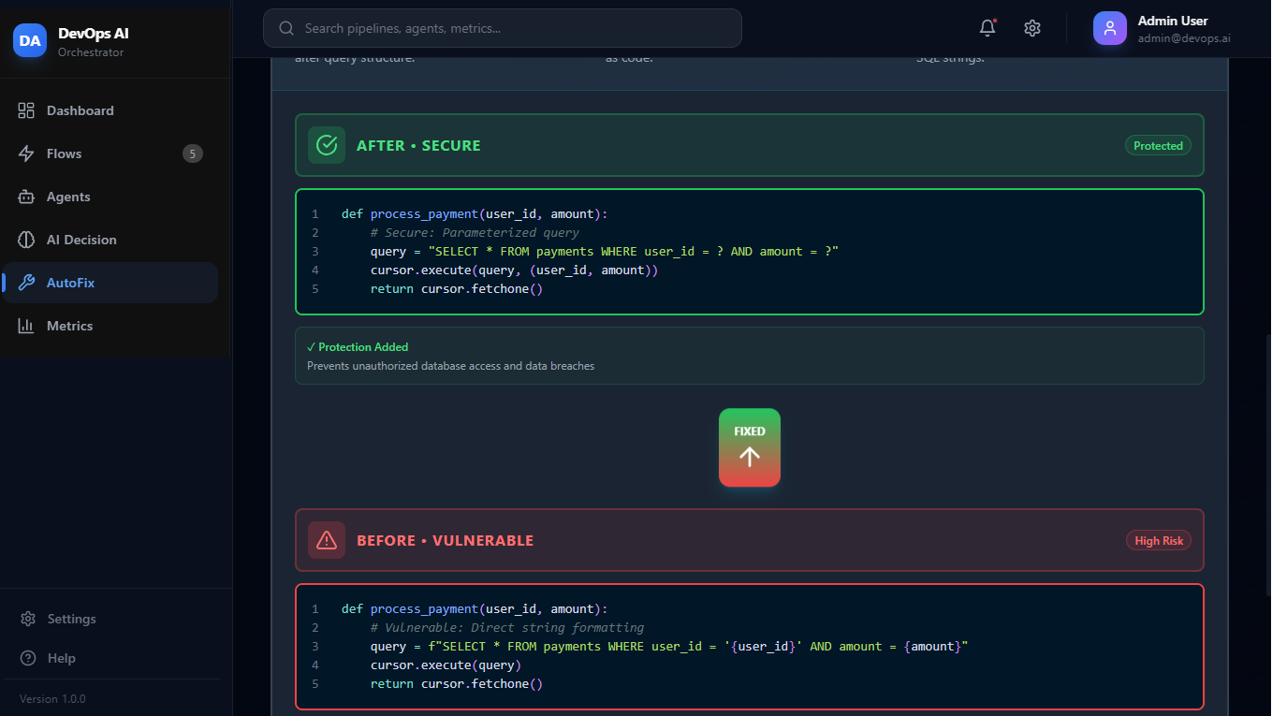Click the Metrics bar chart icon
This screenshot has height=716, width=1272.
coord(26,326)
